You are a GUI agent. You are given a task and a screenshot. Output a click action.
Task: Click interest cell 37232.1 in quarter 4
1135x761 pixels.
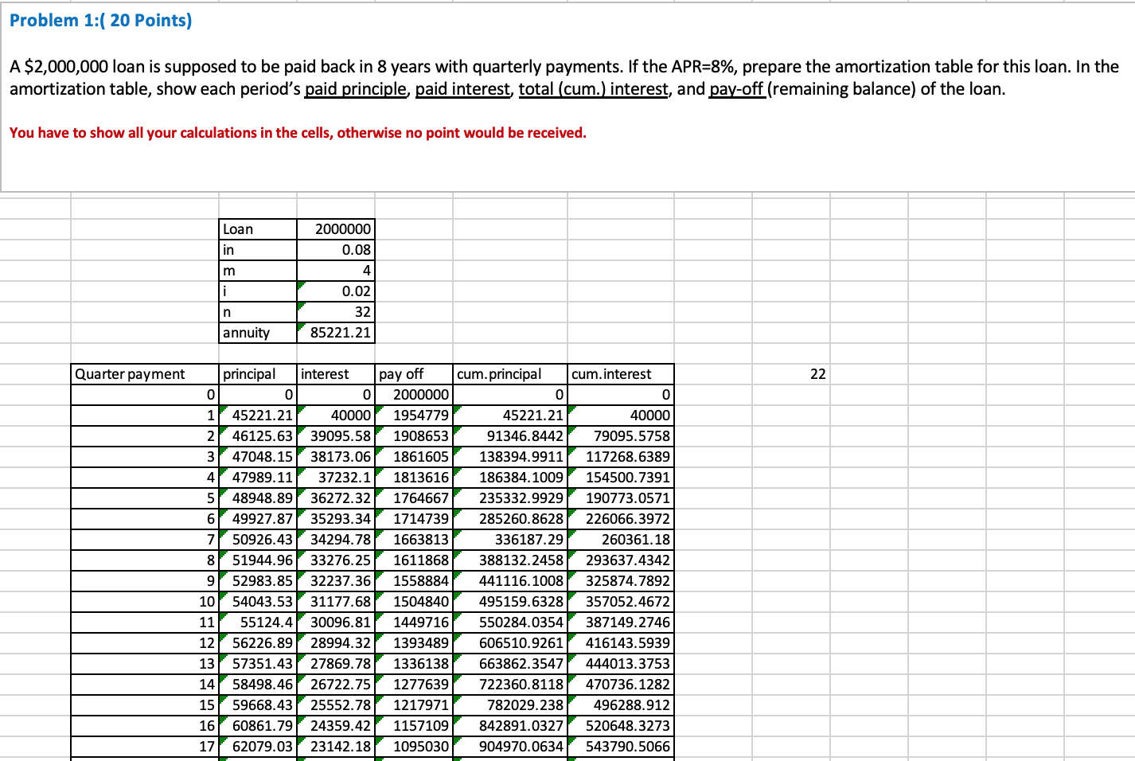(336, 478)
